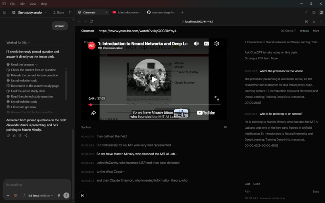Click the More videos thumbnail in the player

[181, 113]
